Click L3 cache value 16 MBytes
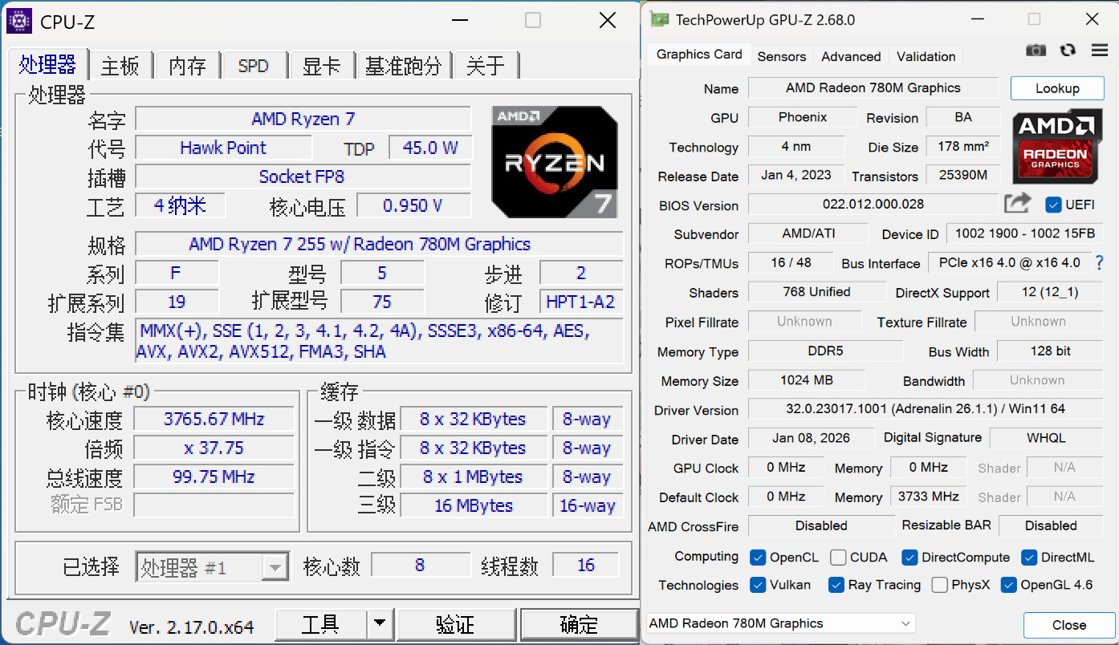 [x=474, y=505]
